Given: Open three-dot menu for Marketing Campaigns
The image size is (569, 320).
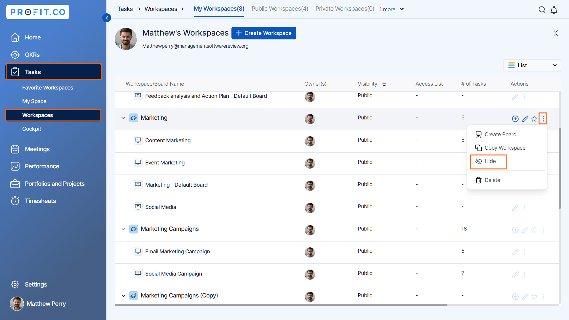Looking at the screenshot, I should coord(543,230).
